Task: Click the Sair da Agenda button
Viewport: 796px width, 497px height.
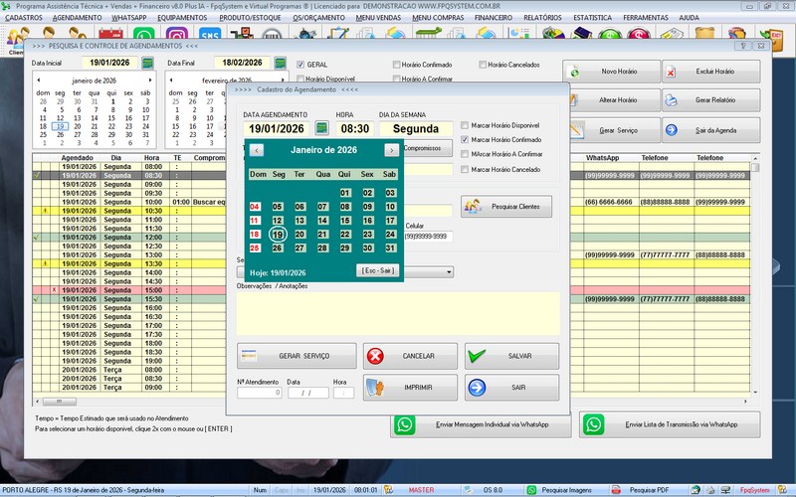Action: 710,130
